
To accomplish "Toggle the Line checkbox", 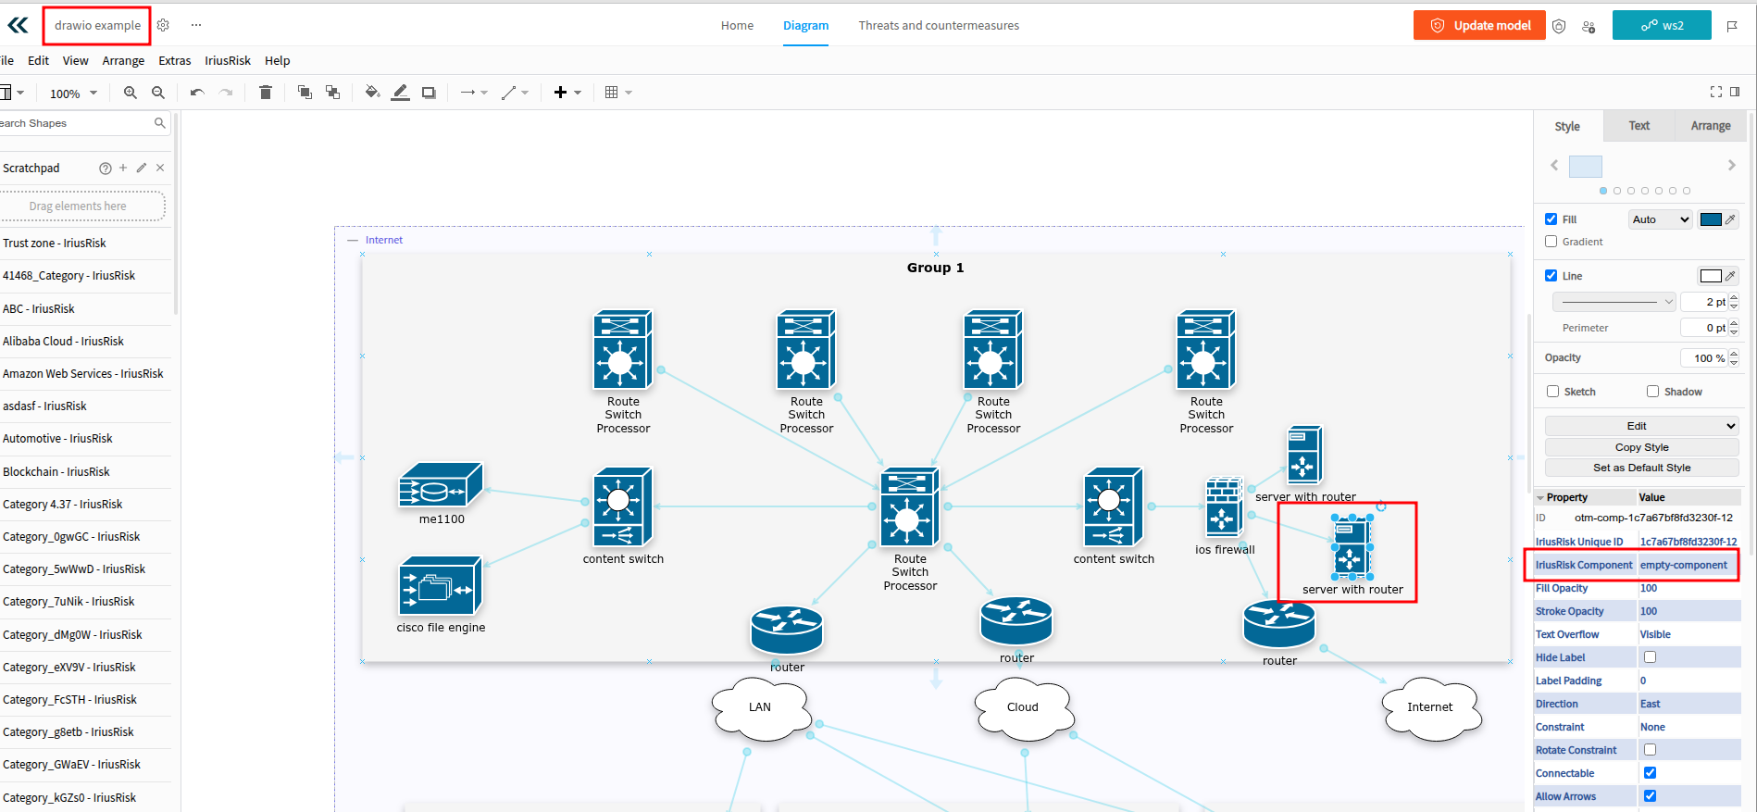I will [x=1551, y=276].
